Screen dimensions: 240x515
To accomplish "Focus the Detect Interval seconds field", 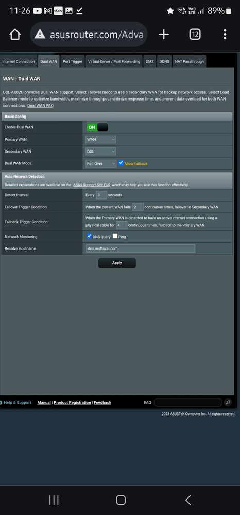I will [101, 195].
